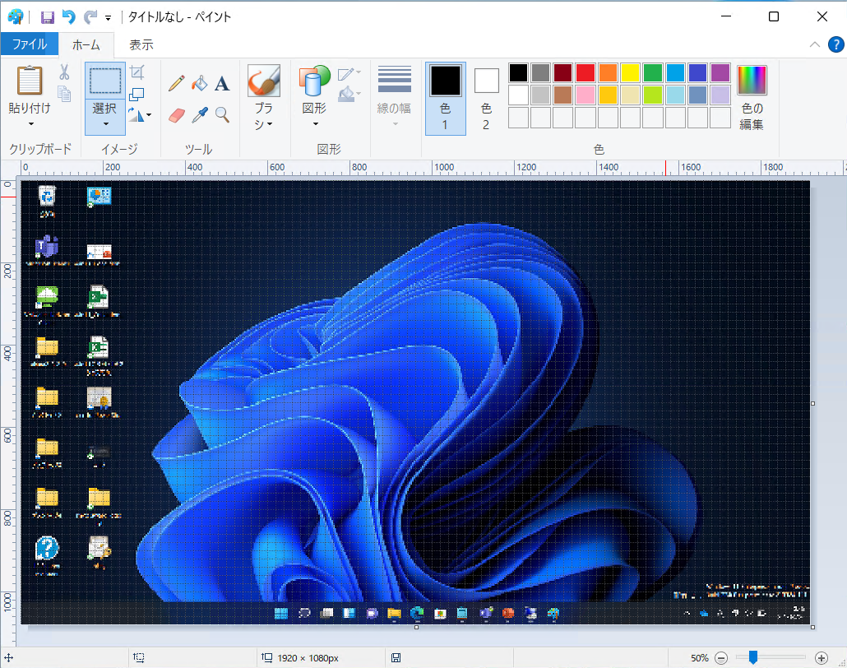Click the Start button in pasted screenshot taskbar

coord(281,613)
